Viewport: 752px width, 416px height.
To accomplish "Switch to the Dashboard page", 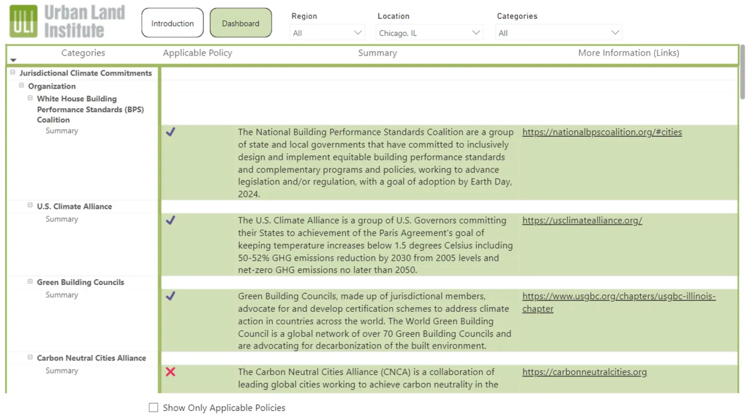I will (x=241, y=23).
